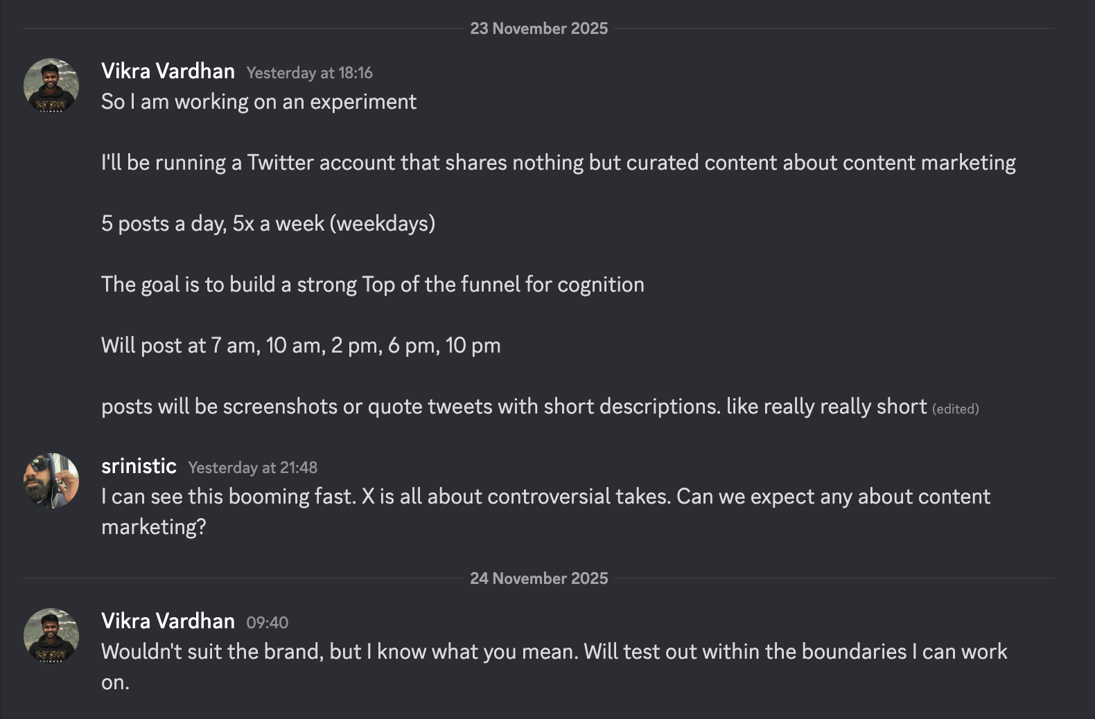The width and height of the screenshot is (1095, 719).
Task: Click the message starting with So I am working
Action: click(x=259, y=100)
